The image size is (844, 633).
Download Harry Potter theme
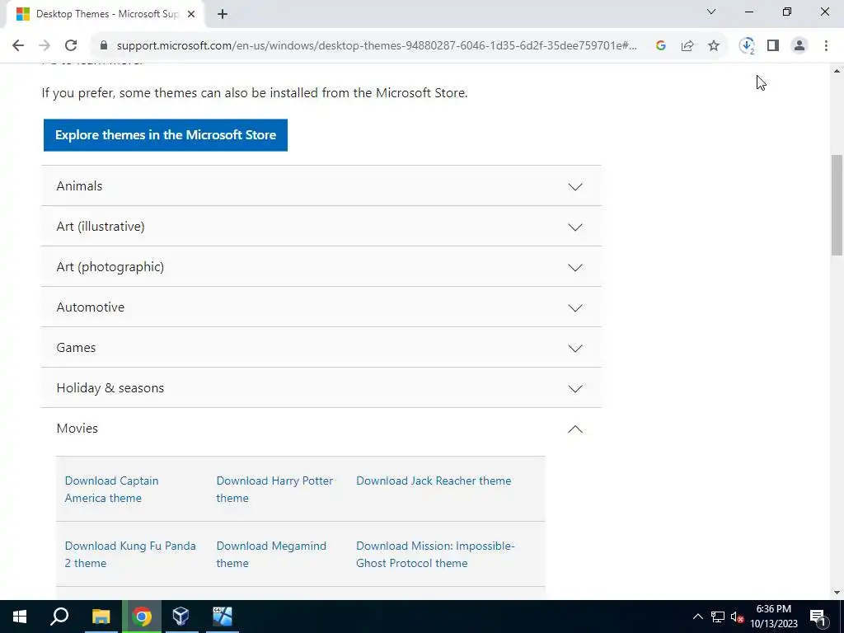274,490
